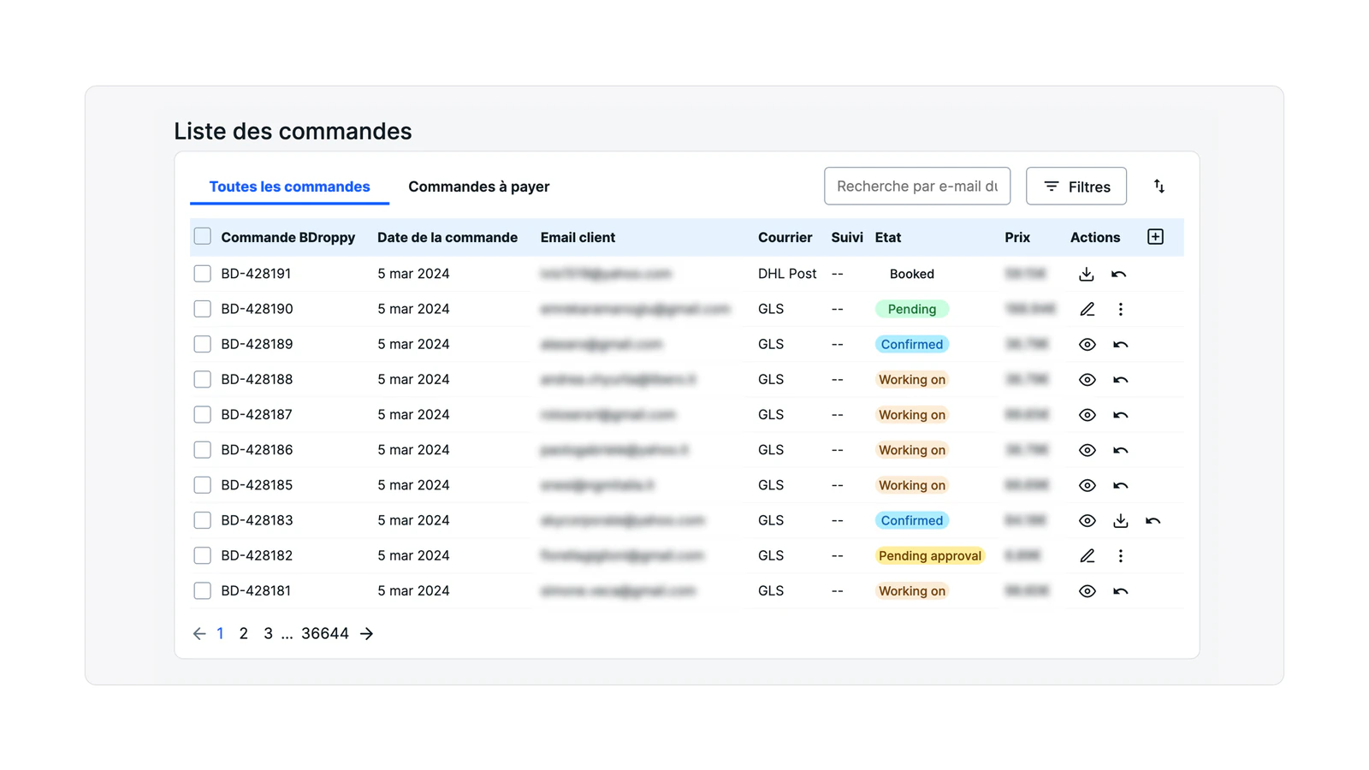Click undo arrow for order BD-428181
This screenshot has height=770, width=1369.
click(1120, 591)
